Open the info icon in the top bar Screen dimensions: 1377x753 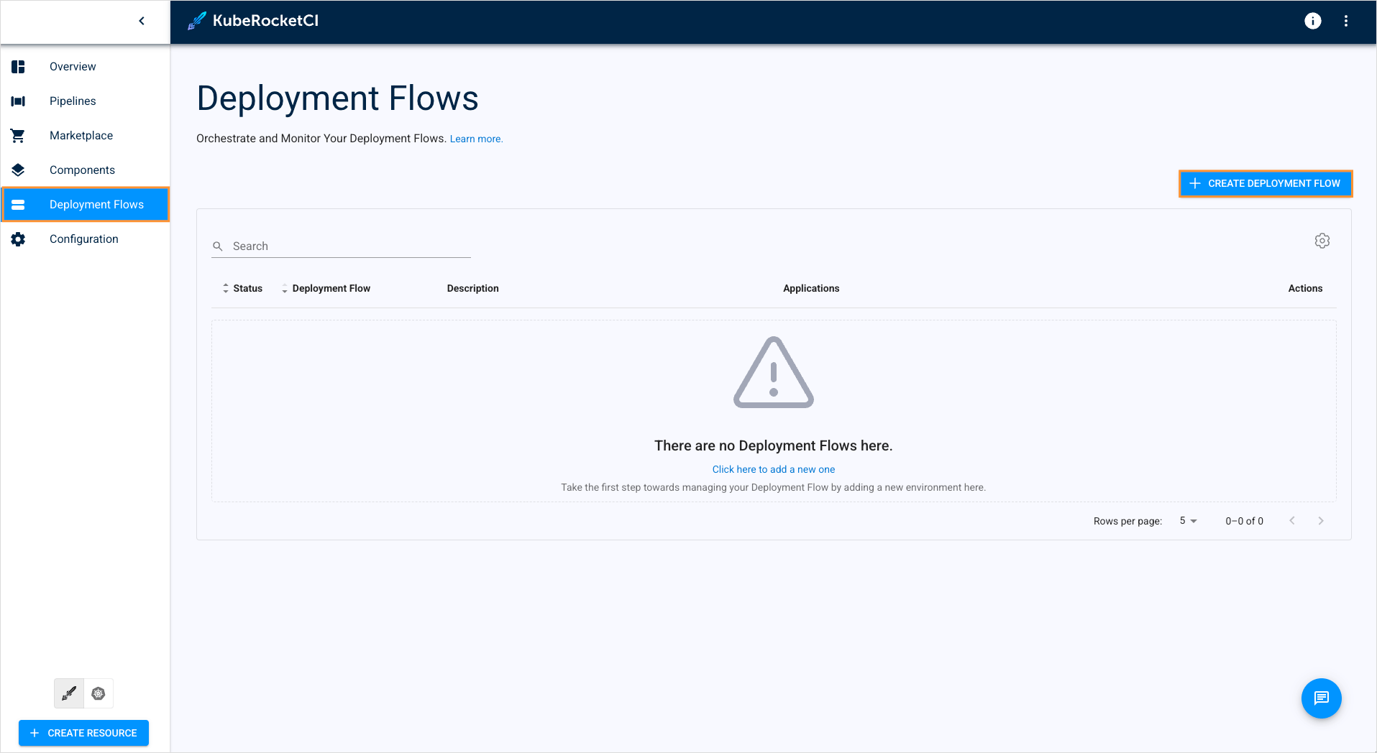(x=1312, y=21)
